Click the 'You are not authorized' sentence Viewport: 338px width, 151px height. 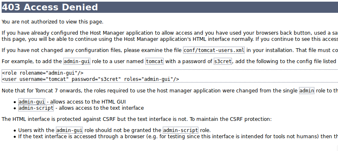[53, 22]
